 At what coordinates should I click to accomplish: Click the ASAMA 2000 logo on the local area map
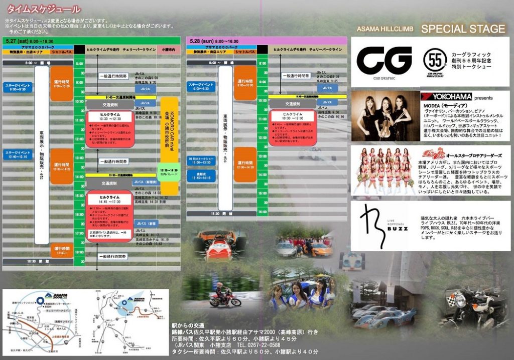(x=57, y=296)
